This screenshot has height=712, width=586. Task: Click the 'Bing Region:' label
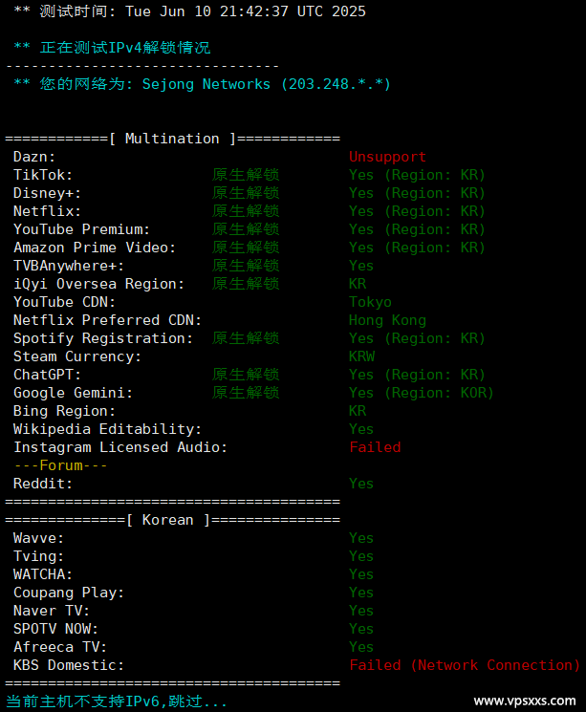pyautogui.click(x=64, y=411)
